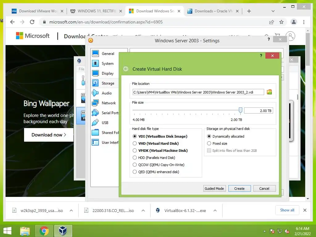The height and width of the screenshot is (237, 316).
Task: Expand options for w2k3sp2 iso download
Action: [71, 210]
